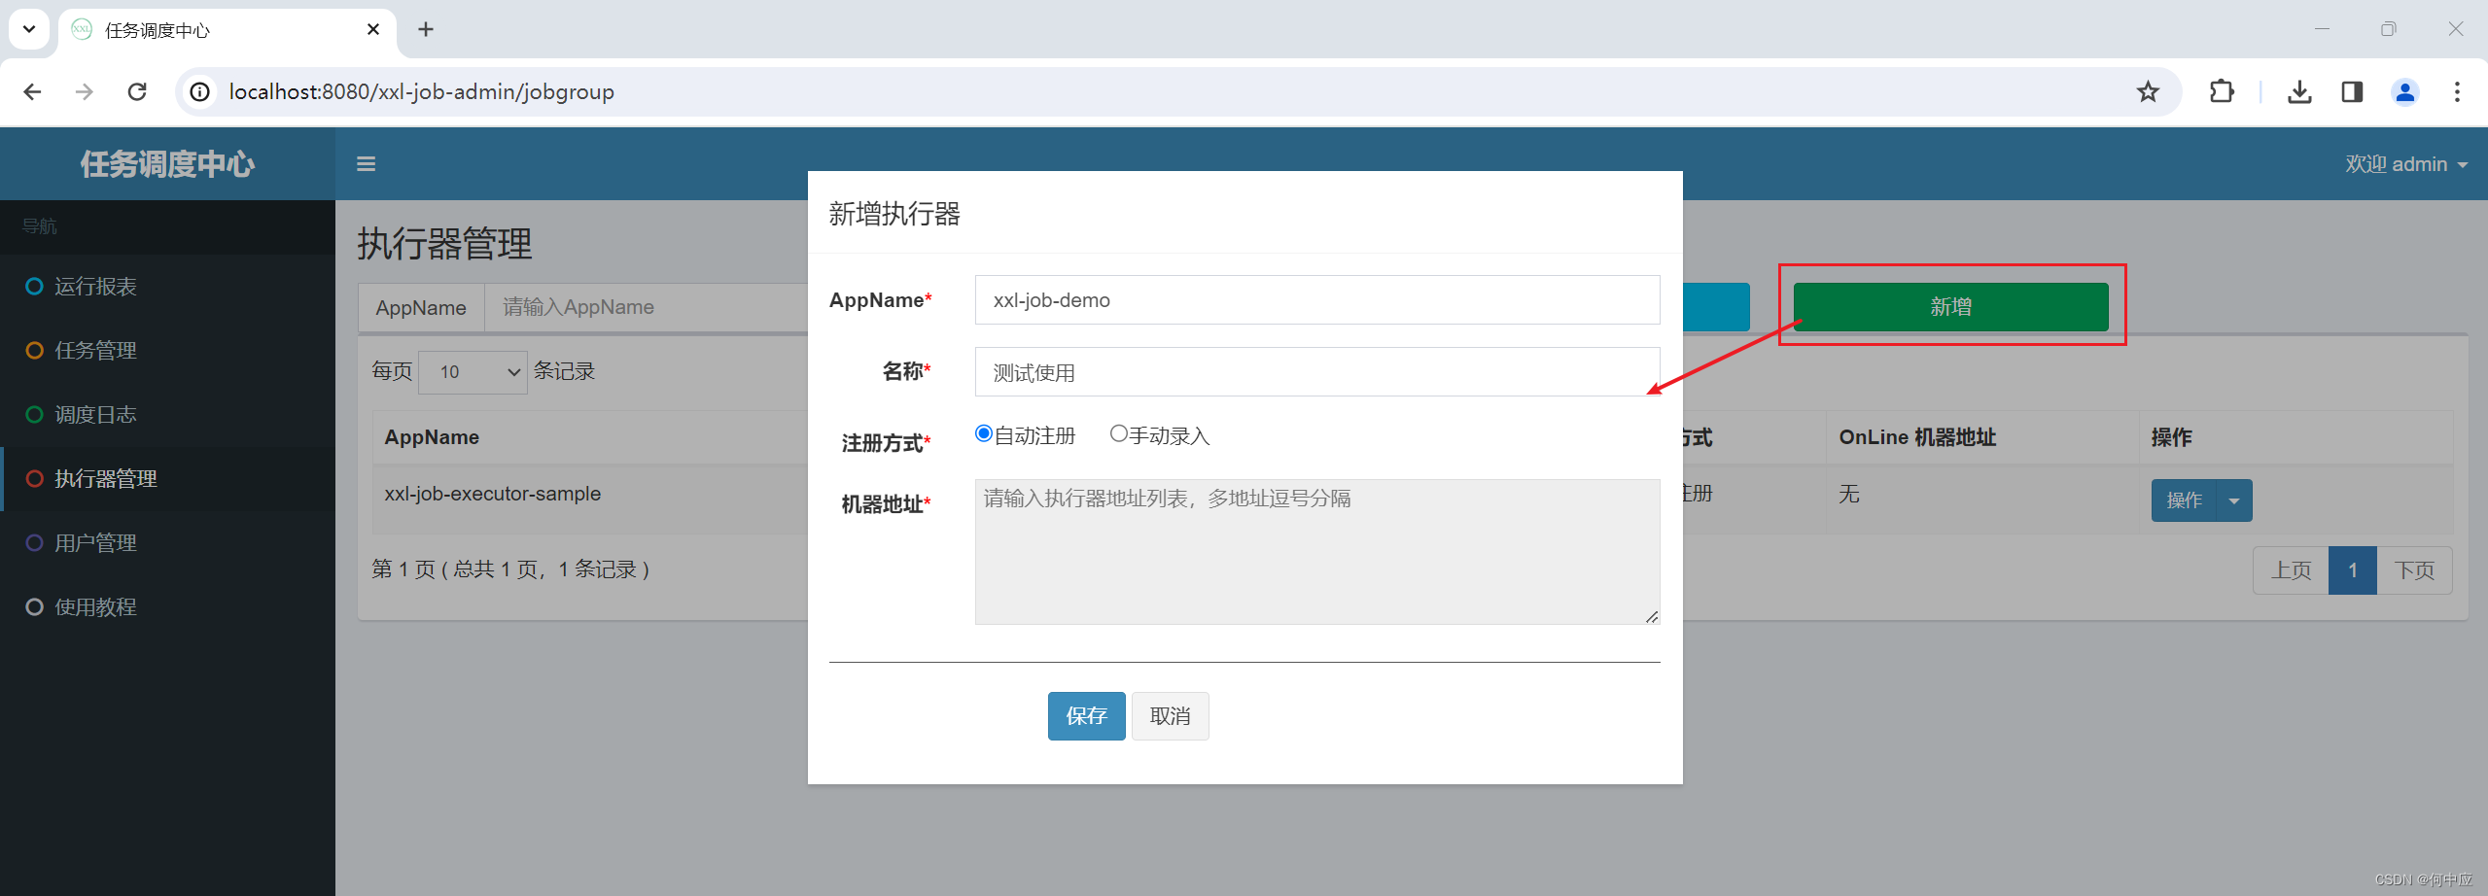Toggle the sidebar hamburger menu
Screen dimensions: 2488x896
click(x=366, y=164)
